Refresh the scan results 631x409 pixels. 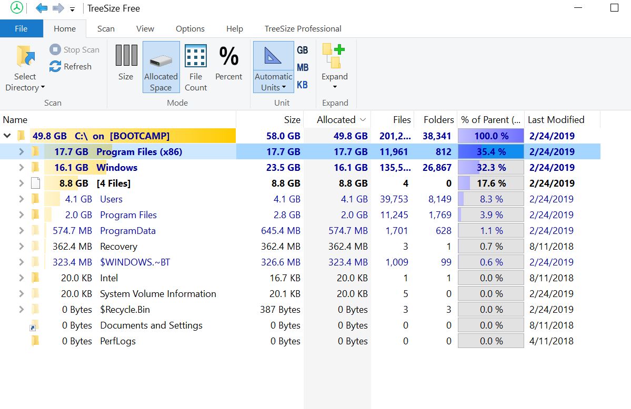coord(71,66)
